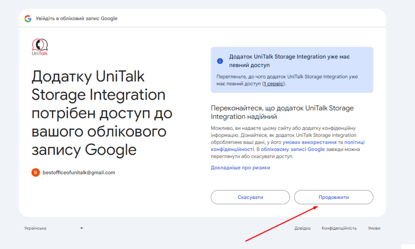The height and width of the screenshot is (249, 415).
Task: Open "Докладніше про ризики" link
Action: (240, 168)
